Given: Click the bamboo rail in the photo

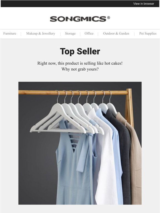Looking at the screenshot, I should tap(73, 92).
